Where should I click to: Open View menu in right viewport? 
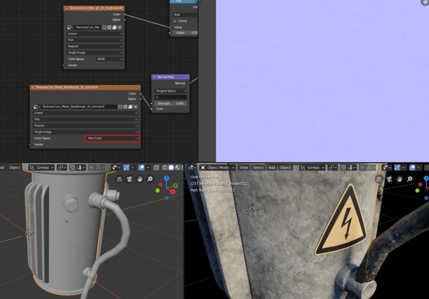[x=244, y=167]
